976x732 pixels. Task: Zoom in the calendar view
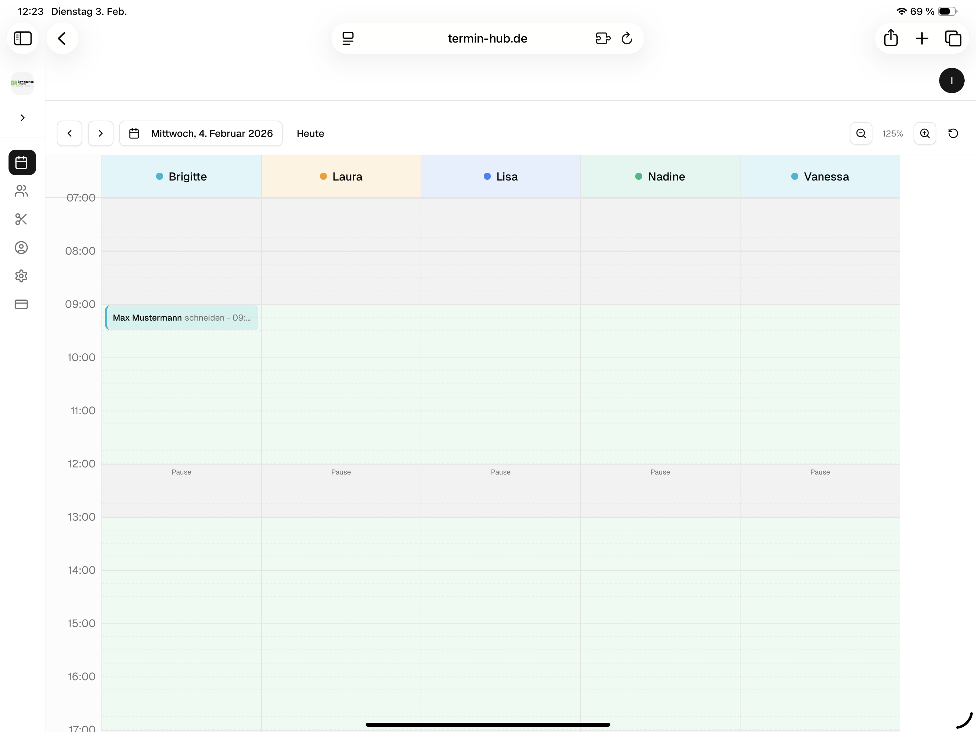coord(924,133)
